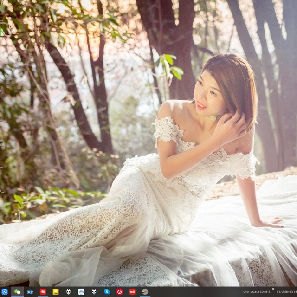Launch Baidu Netdisk cloud icon
The image size is (297, 297).
[x=81, y=292]
